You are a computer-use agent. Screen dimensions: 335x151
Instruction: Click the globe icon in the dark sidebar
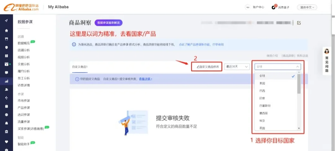(x=7, y=115)
